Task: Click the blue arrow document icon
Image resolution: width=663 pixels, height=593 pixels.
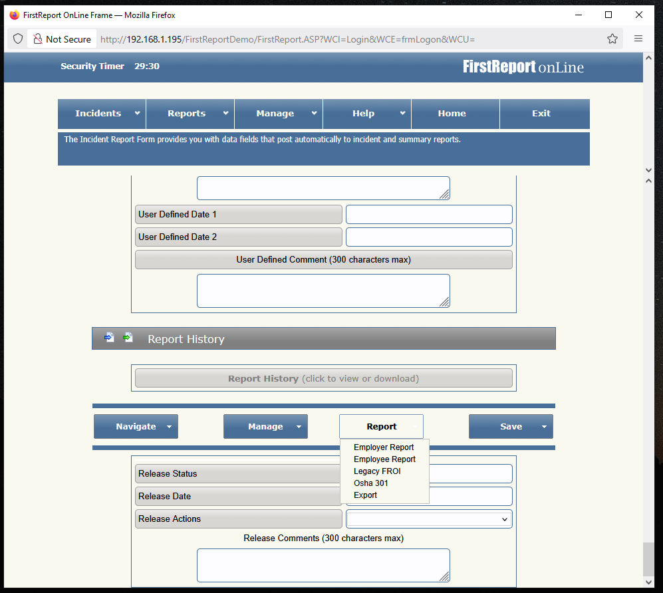Action: click(109, 338)
